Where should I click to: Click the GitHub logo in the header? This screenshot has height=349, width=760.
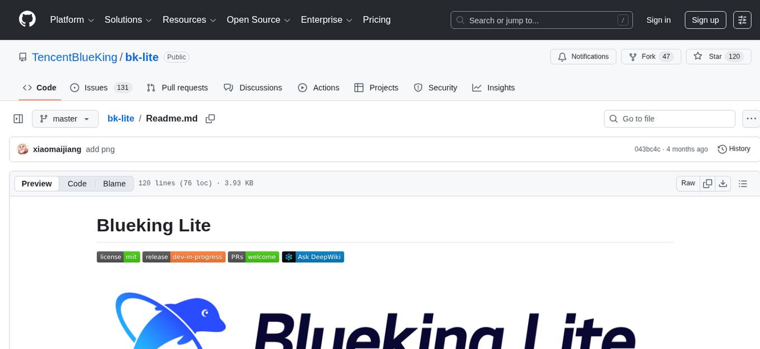click(x=27, y=20)
